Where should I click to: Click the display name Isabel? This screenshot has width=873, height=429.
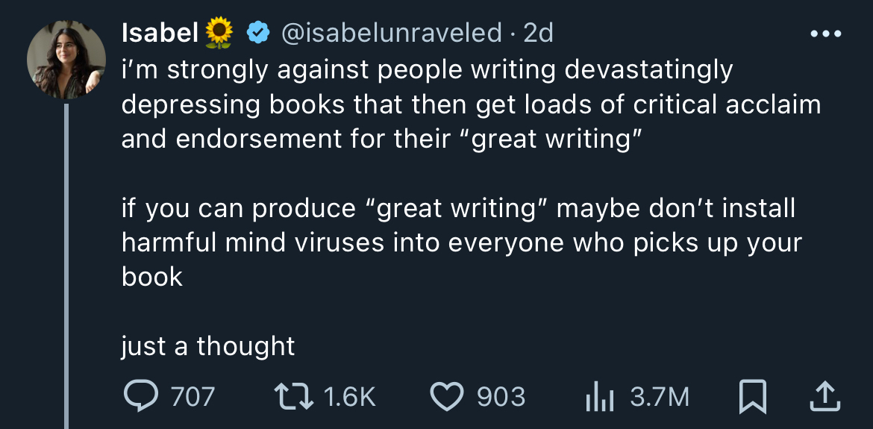click(158, 33)
